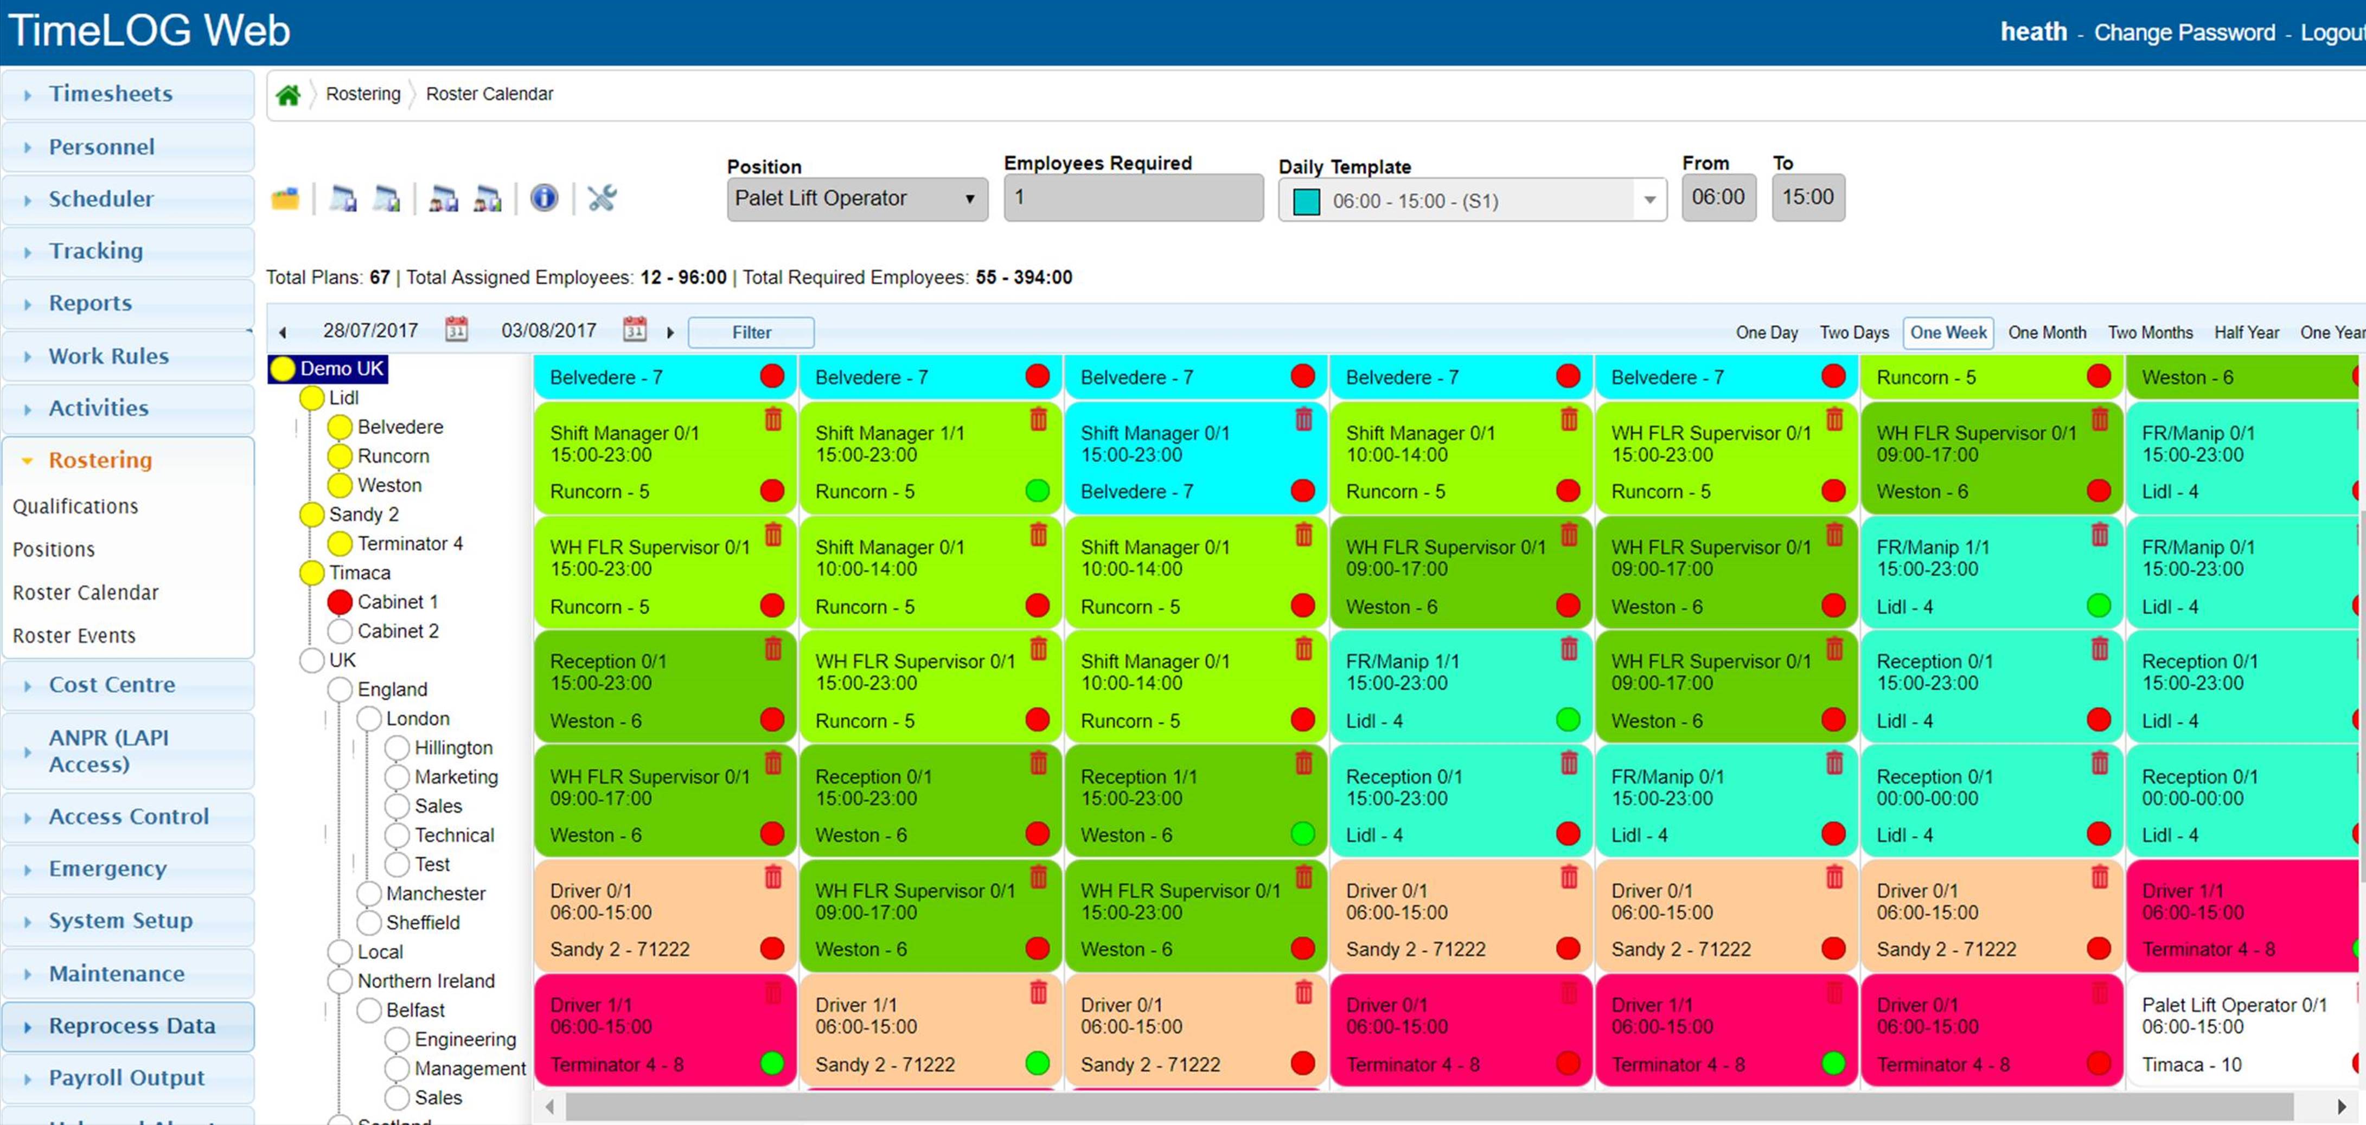This screenshot has width=2366, height=1125.
Task: Click the Filter button
Action: pyautogui.click(x=750, y=332)
